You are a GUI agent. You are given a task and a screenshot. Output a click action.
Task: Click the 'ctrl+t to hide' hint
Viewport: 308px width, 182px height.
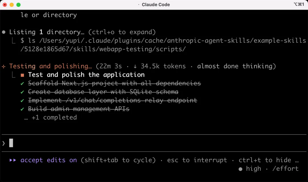[x=265, y=160]
